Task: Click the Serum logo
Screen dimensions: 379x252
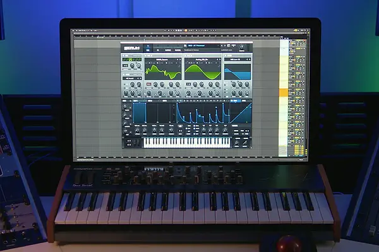Action: (x=132, y=48)
